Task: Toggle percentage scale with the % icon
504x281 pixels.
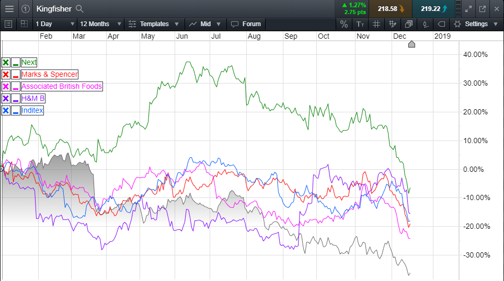Action: pos(344,24)
